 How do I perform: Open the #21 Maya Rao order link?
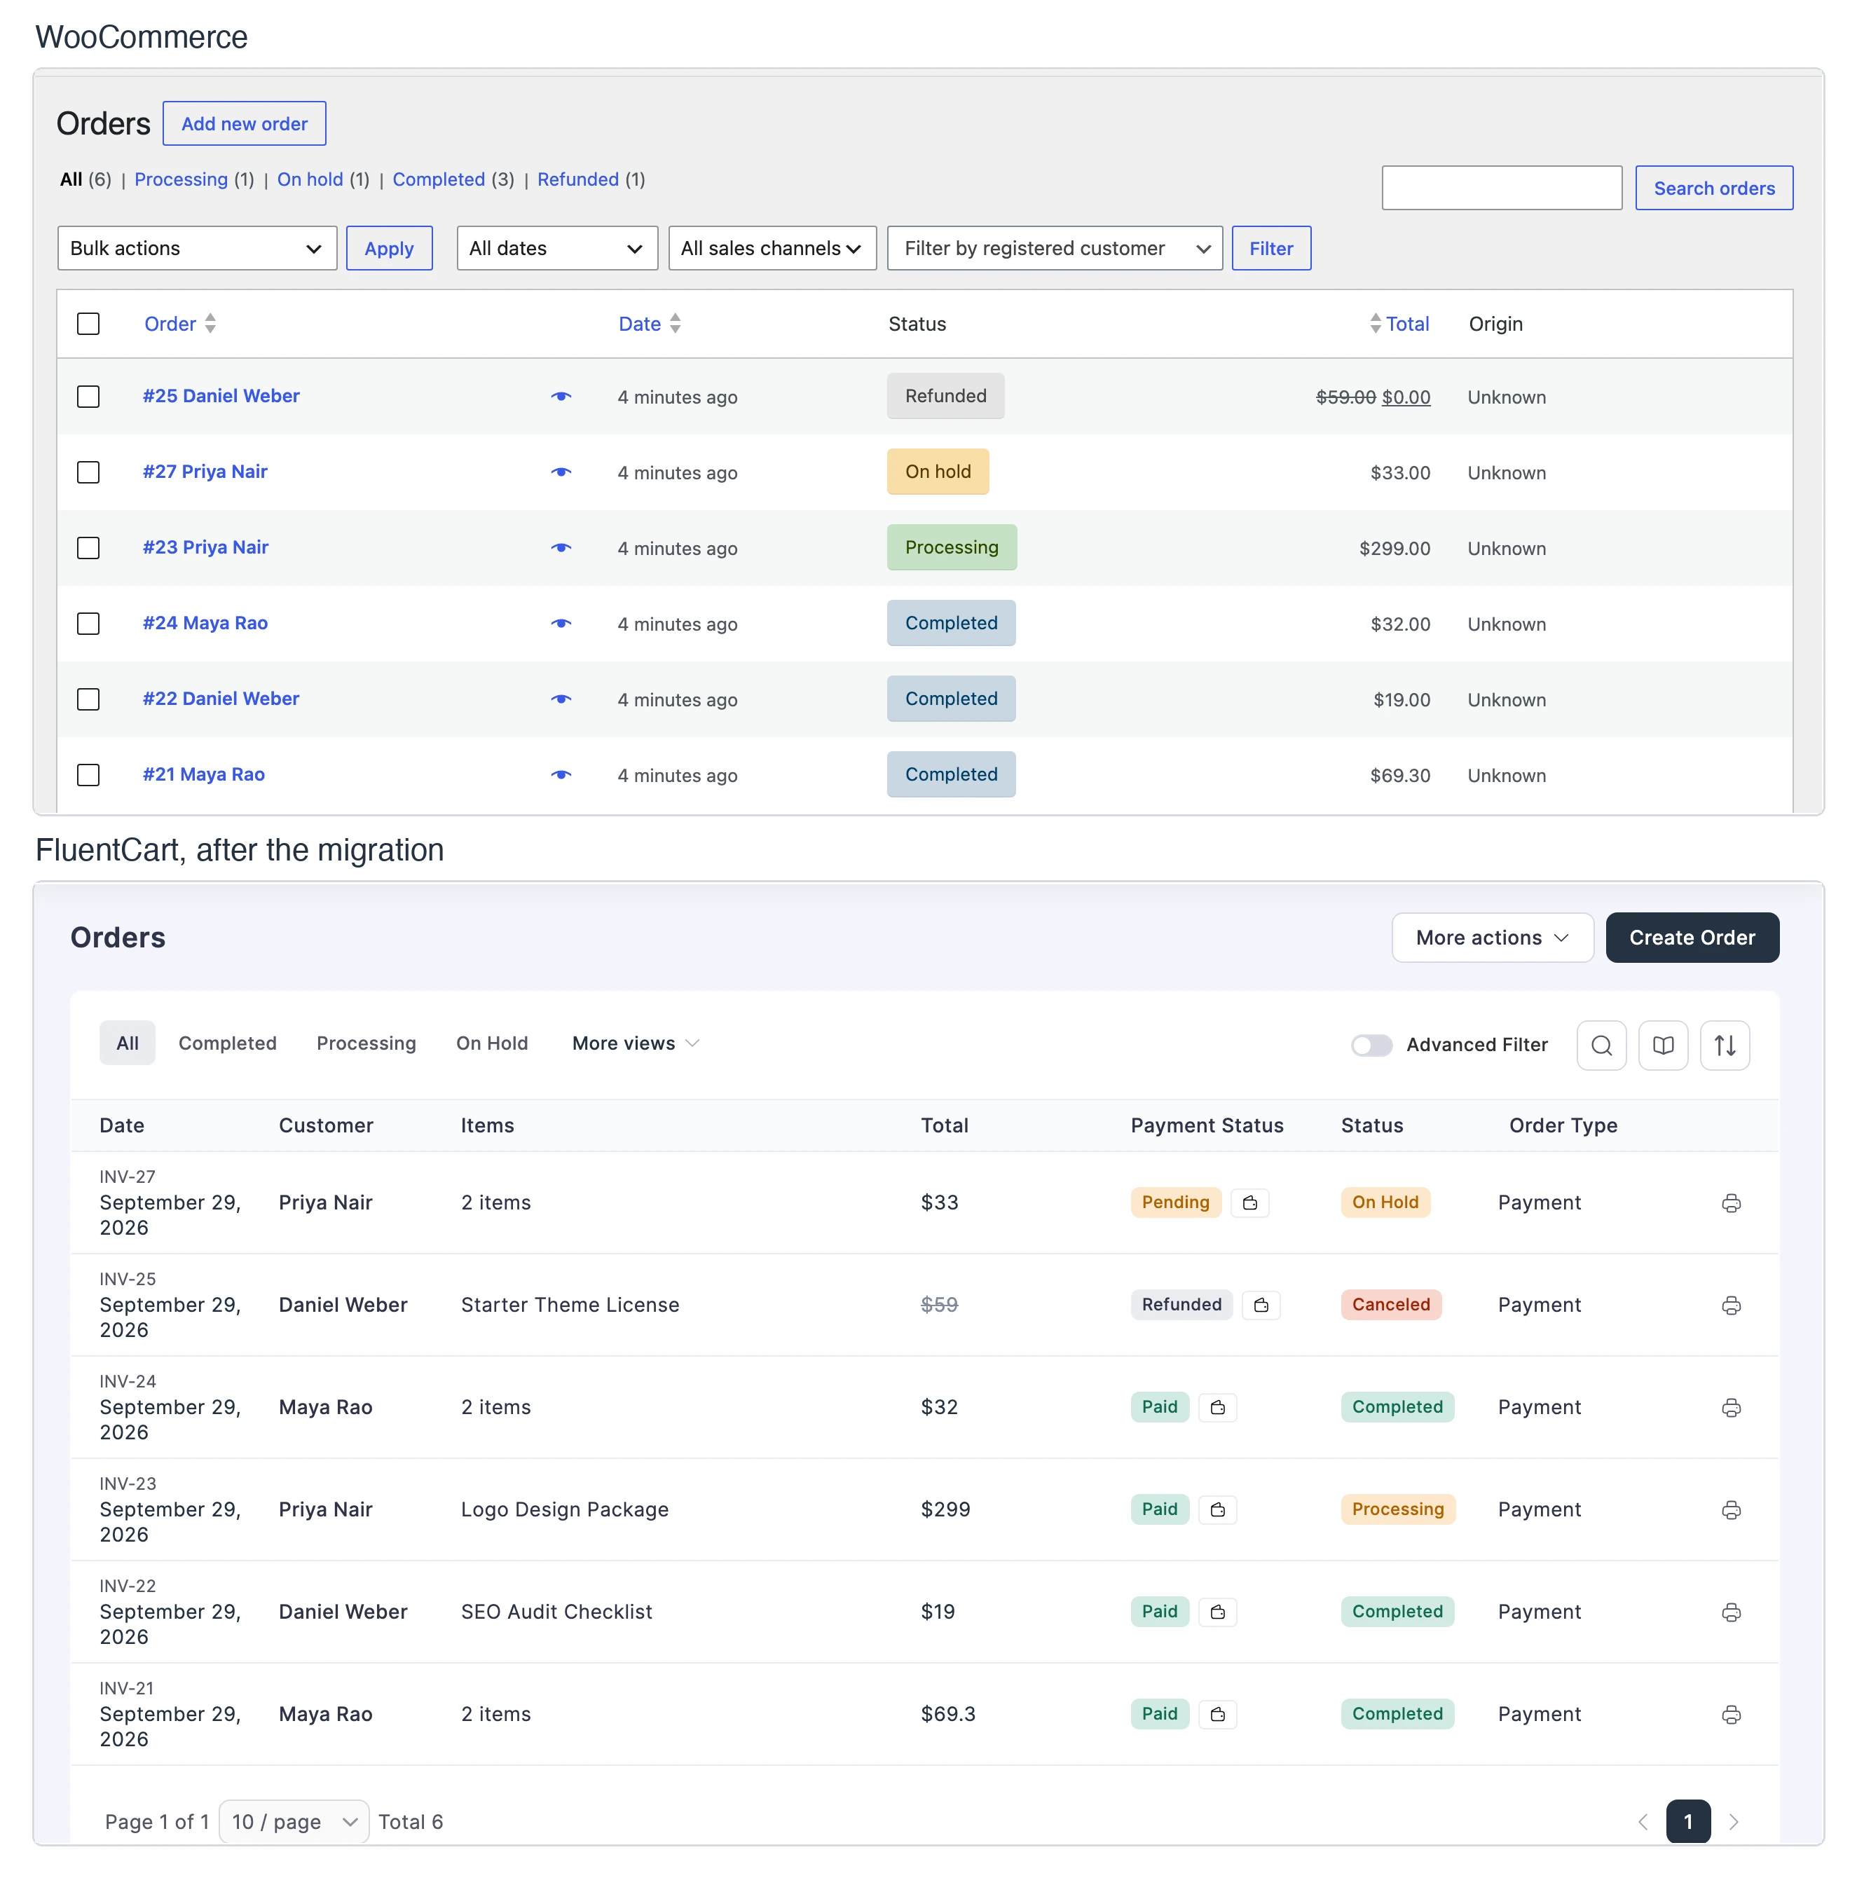point(204,775)
